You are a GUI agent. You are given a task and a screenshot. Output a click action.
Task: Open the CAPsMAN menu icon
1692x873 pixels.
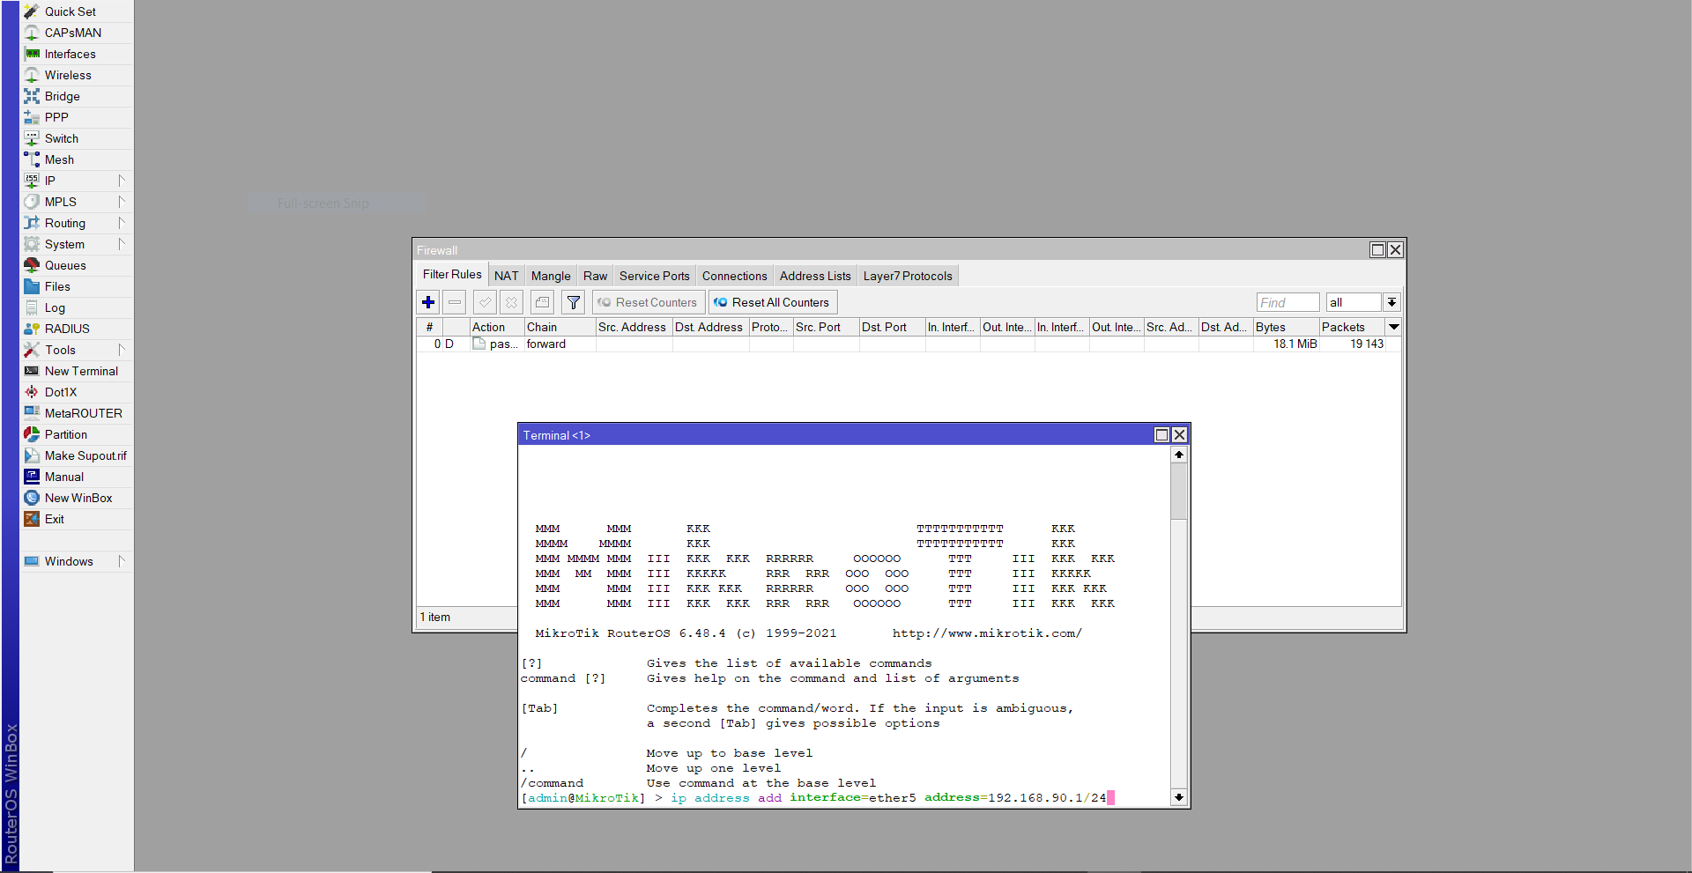click(x=32, y=33)
